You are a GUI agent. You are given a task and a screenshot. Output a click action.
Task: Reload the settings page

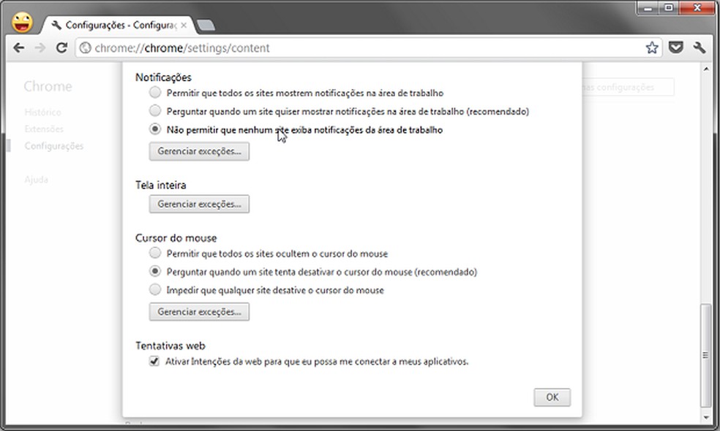[62, 47]
